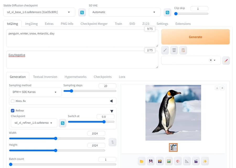Screen dimensions: 236x168
Task: Clear the prompt with the trash icon
Action: click(174, 50)
